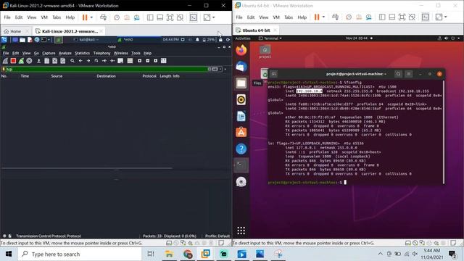This screenshot has height=261, width=464.
Task: Jump to last packet in Wireshark
Action: pos(112,61)
